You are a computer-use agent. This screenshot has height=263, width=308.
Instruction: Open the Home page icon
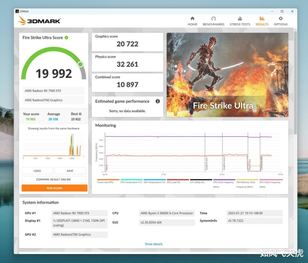(x=192, y=18)
